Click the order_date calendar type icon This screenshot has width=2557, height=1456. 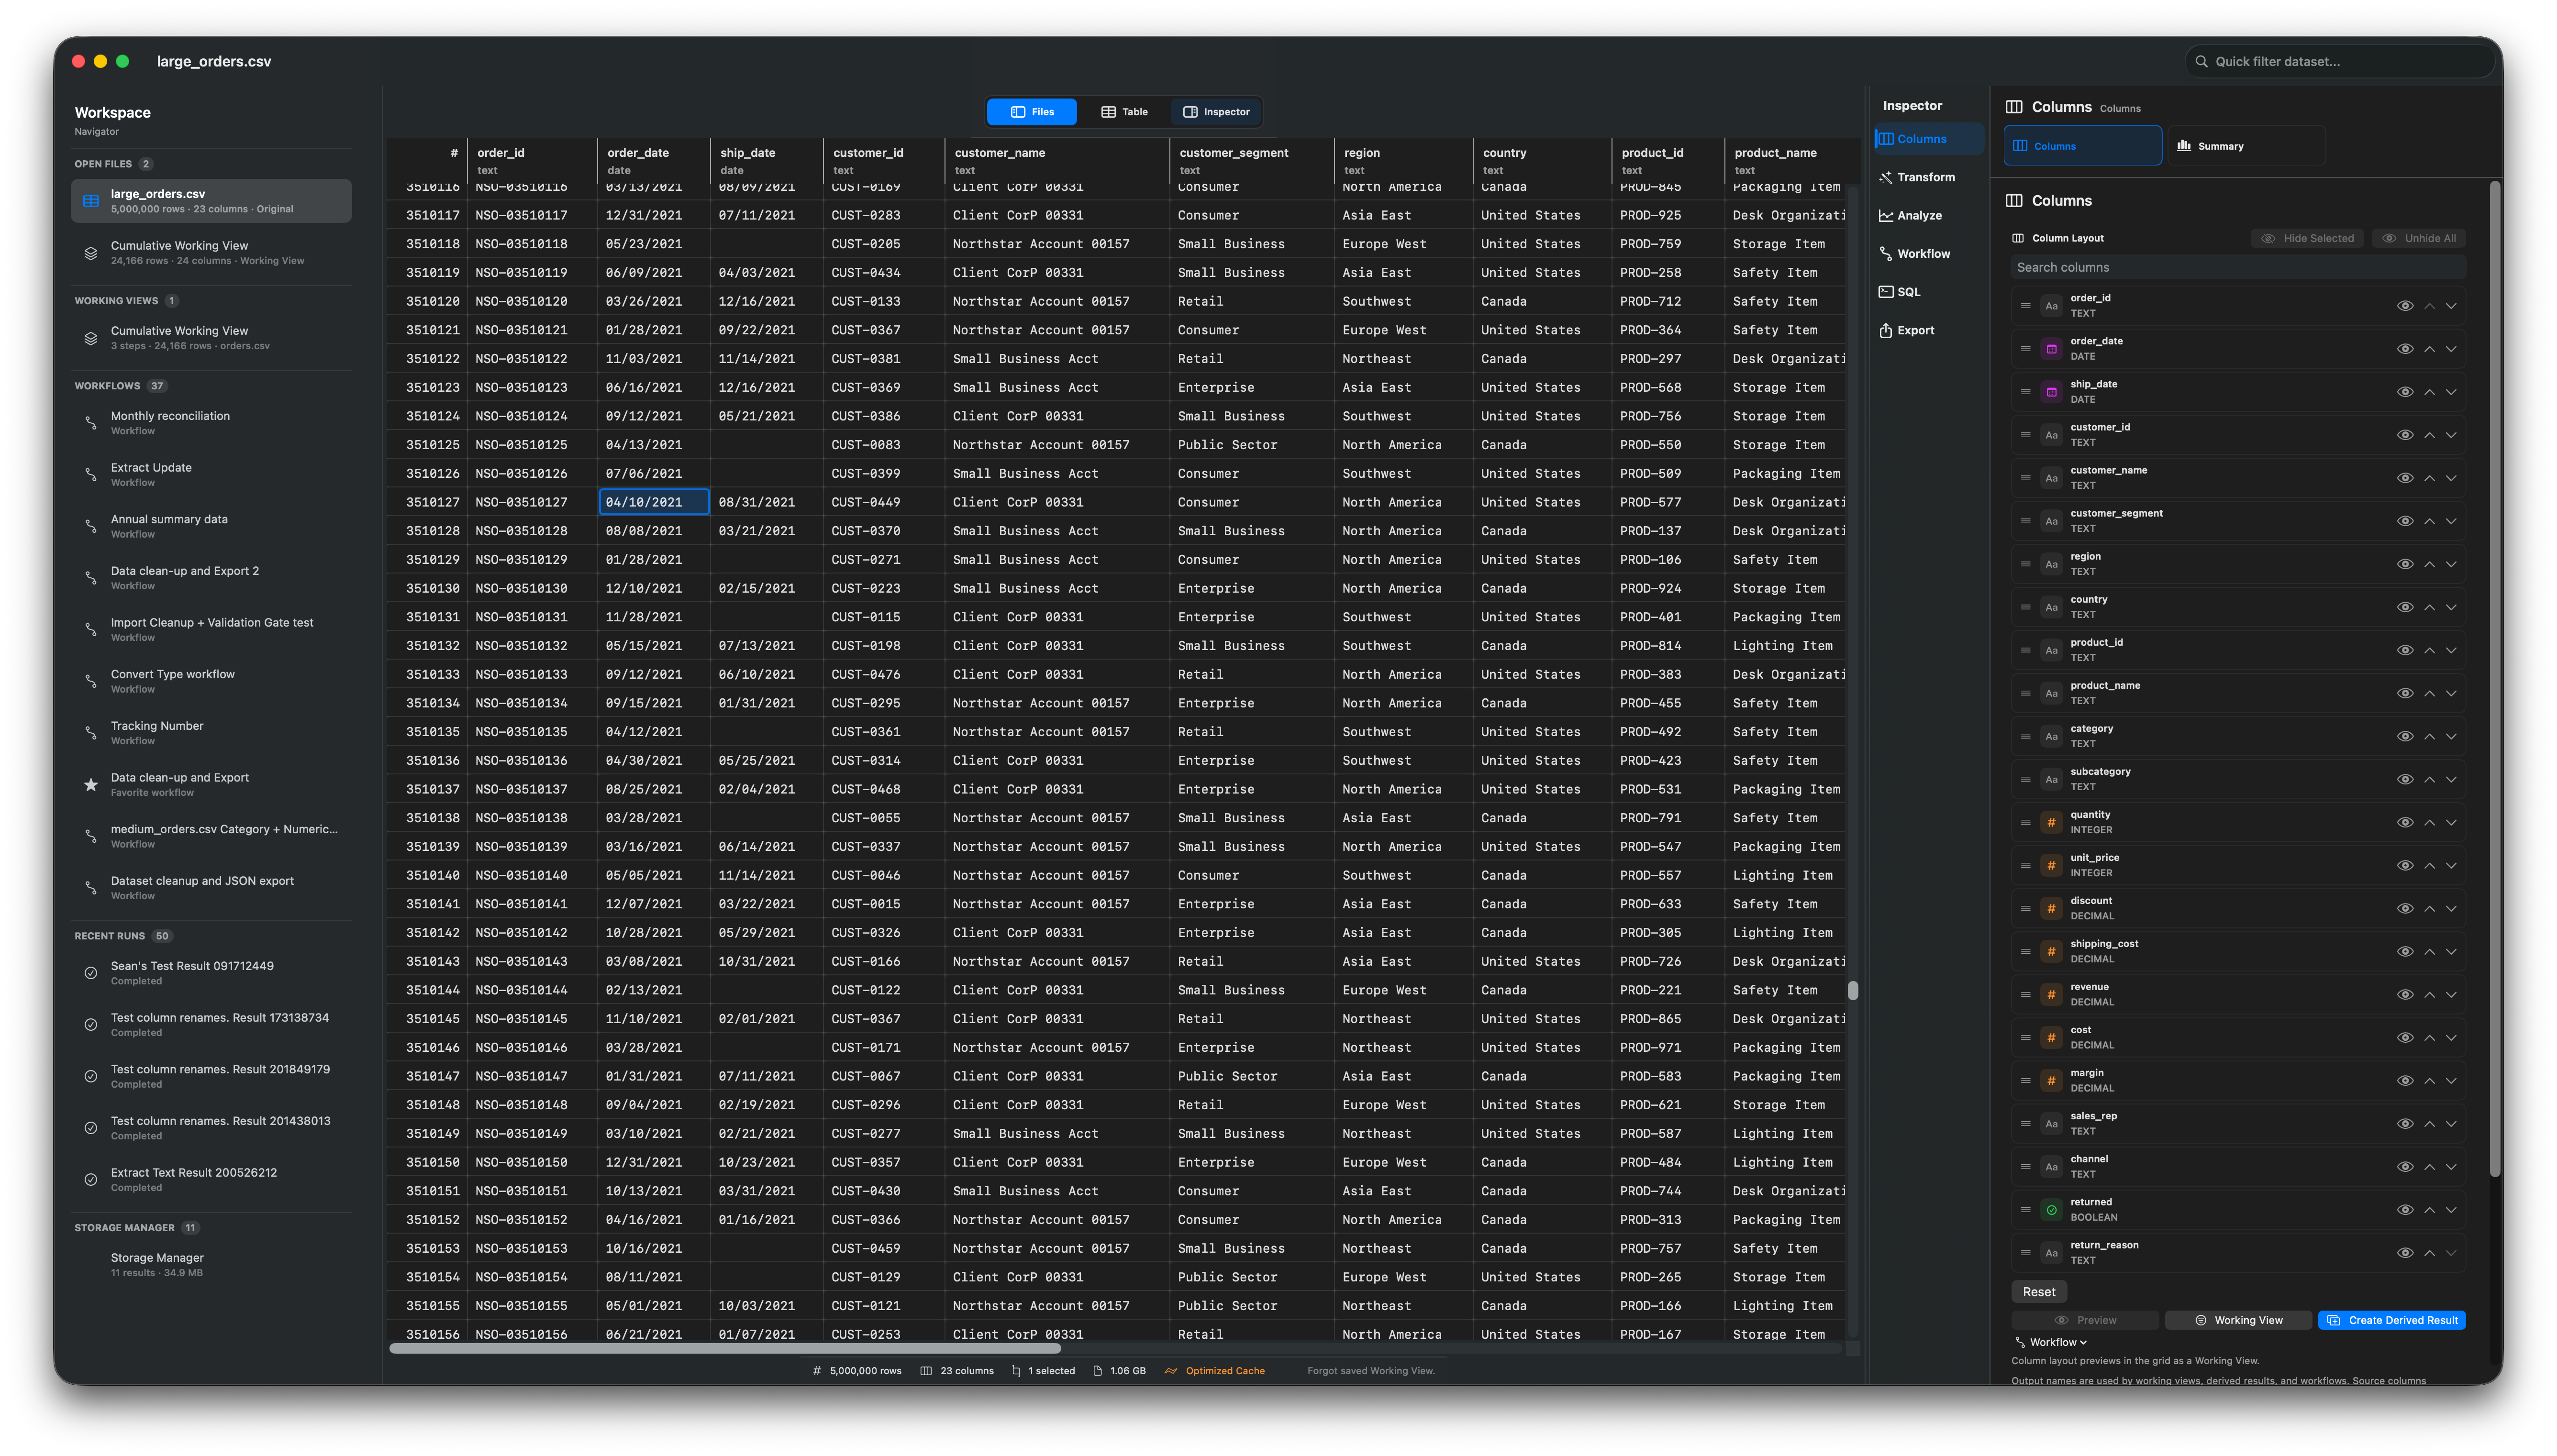2051,349
